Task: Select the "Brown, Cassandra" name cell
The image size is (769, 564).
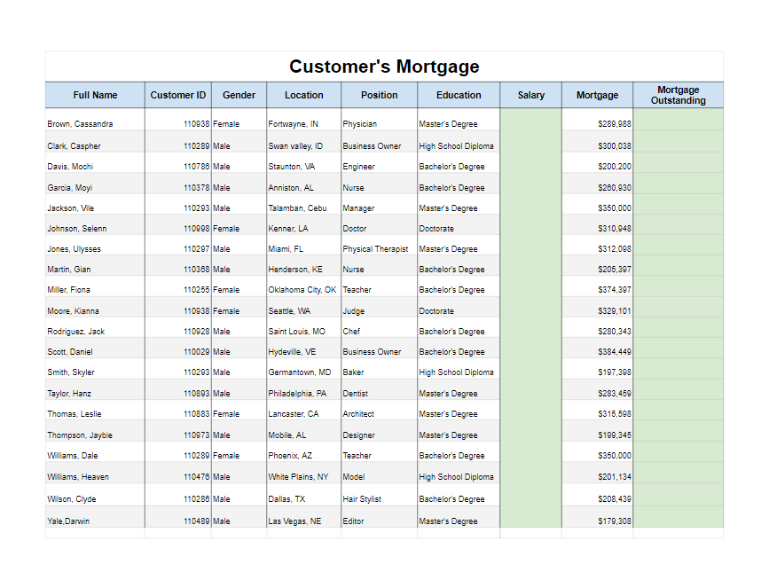Action: click(81, 124)
